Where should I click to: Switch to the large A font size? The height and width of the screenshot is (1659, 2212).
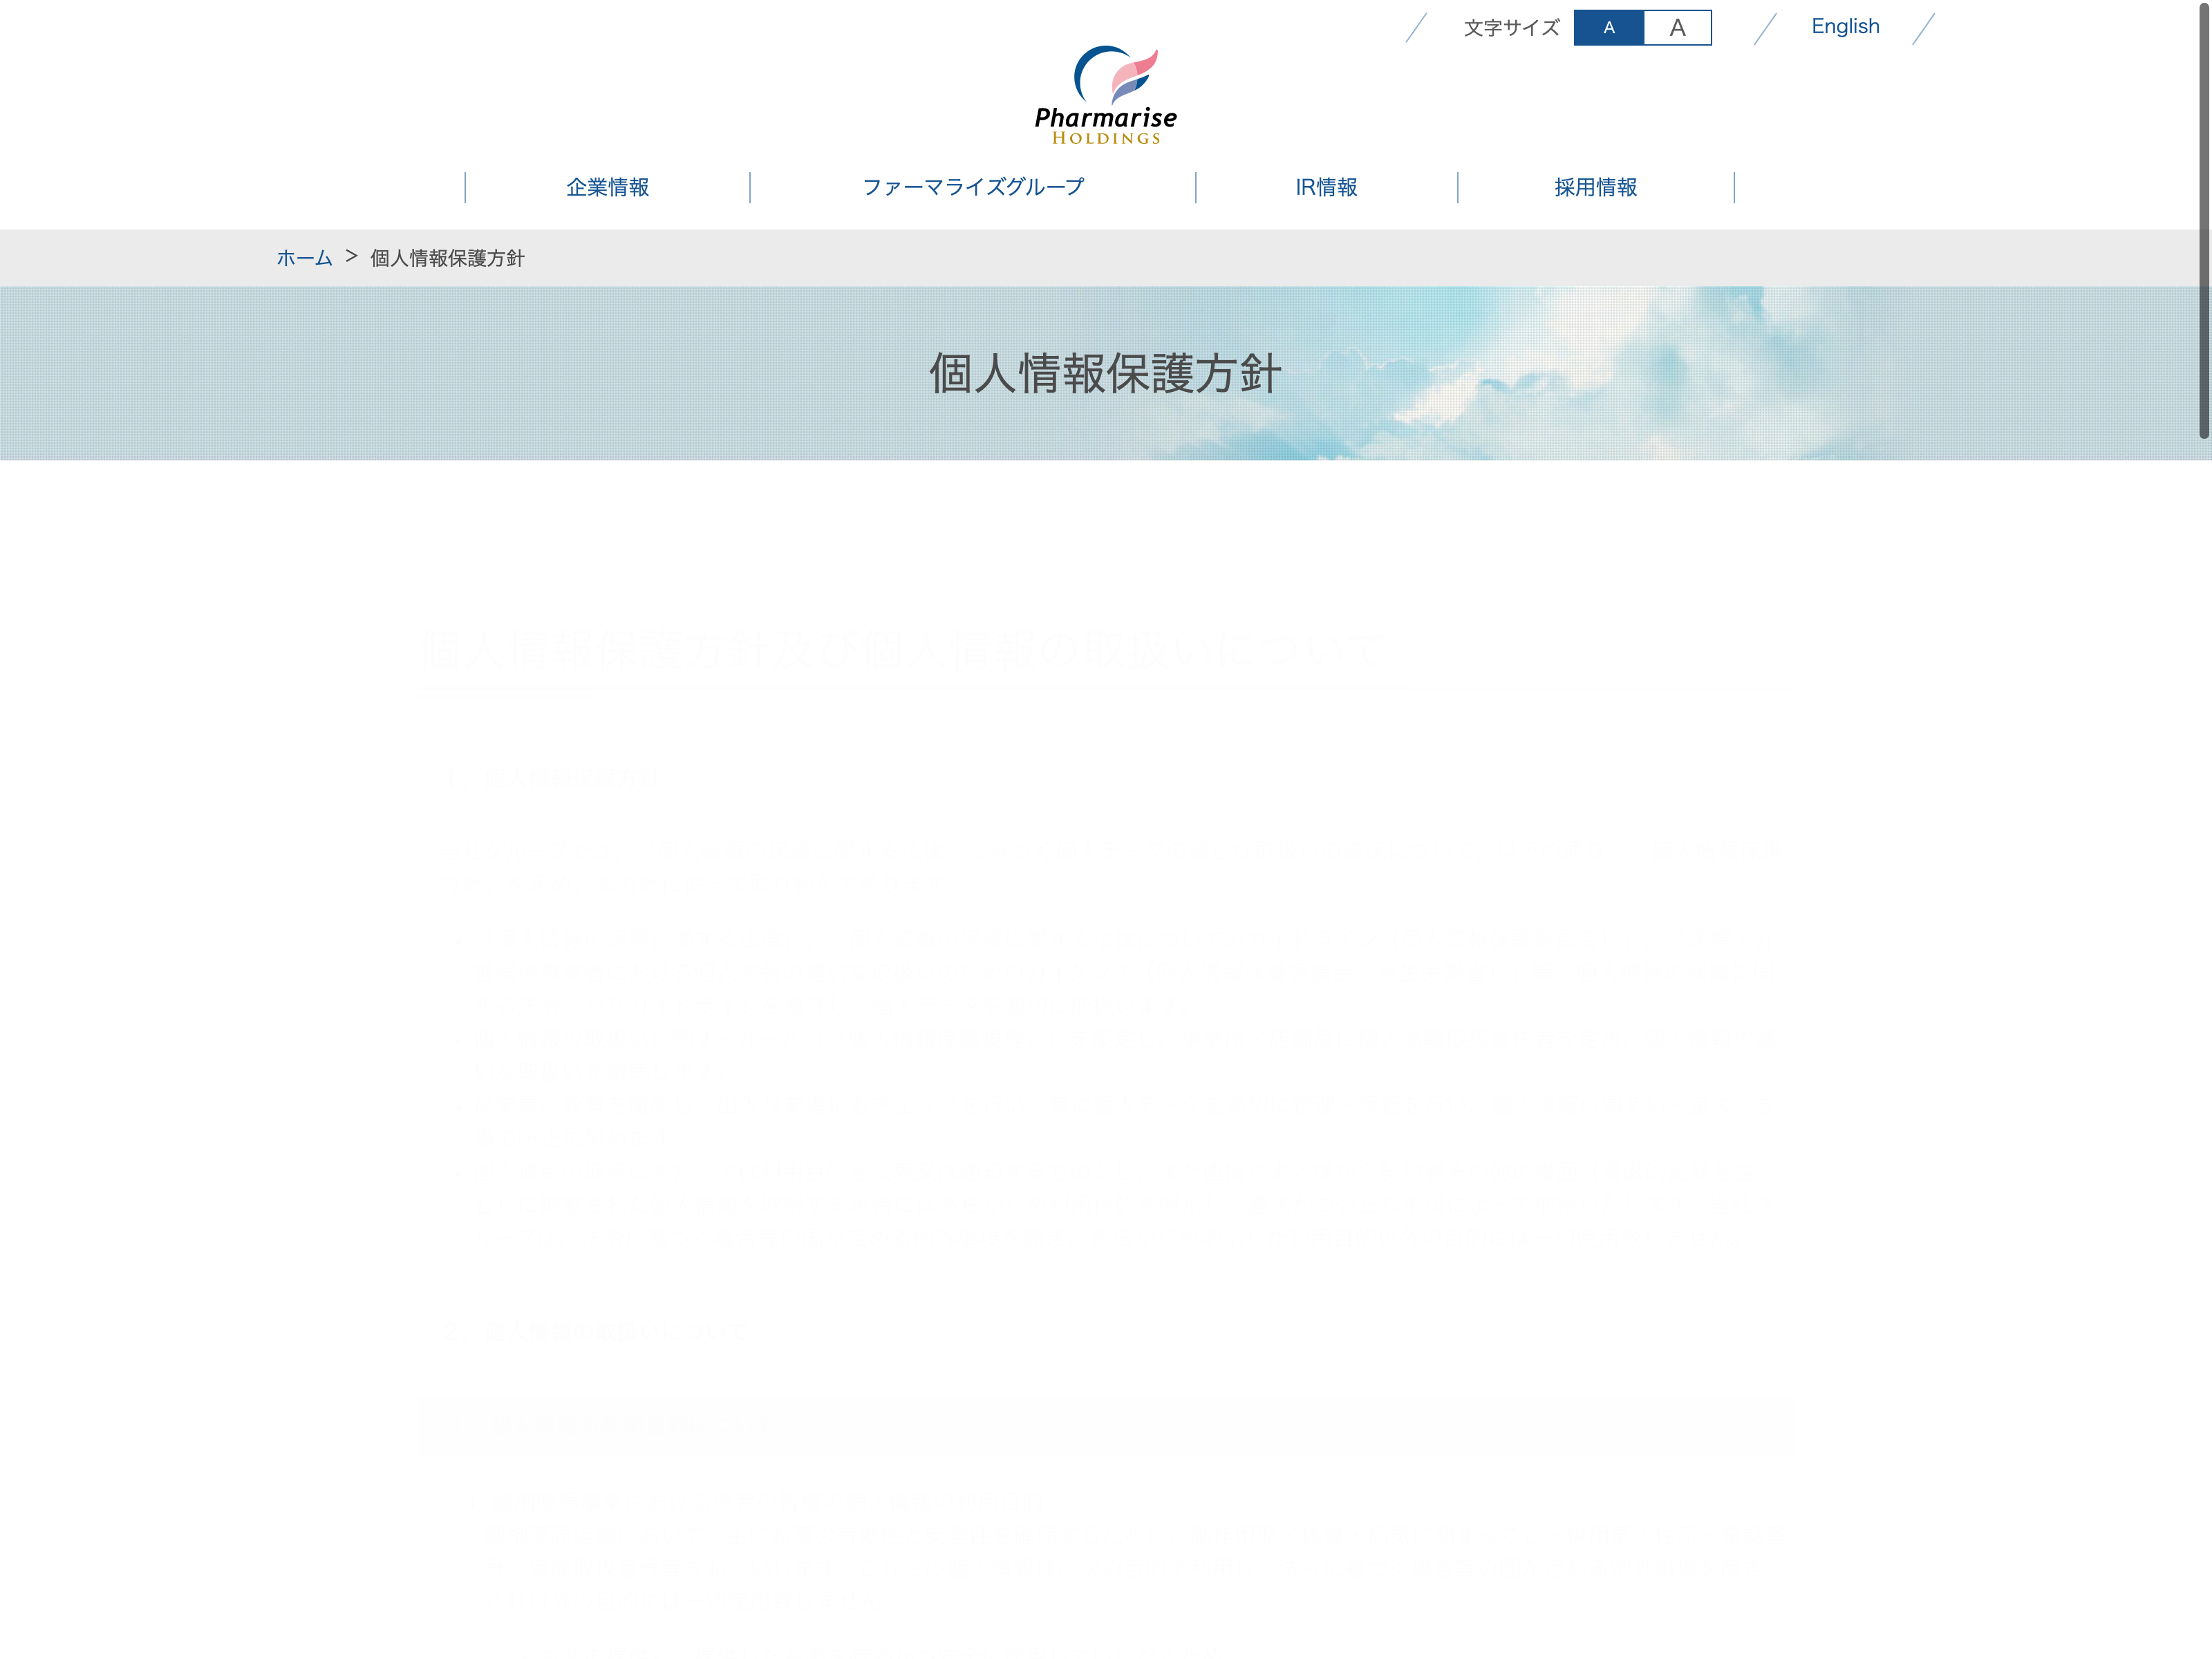click(x=1677, y=28)
